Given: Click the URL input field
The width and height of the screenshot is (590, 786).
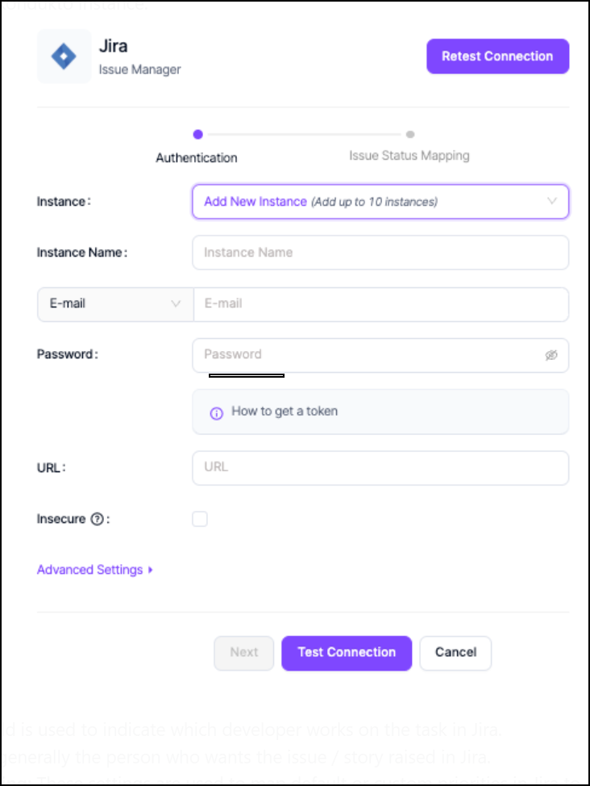Looking at the screenshot, I should point(380,467).
